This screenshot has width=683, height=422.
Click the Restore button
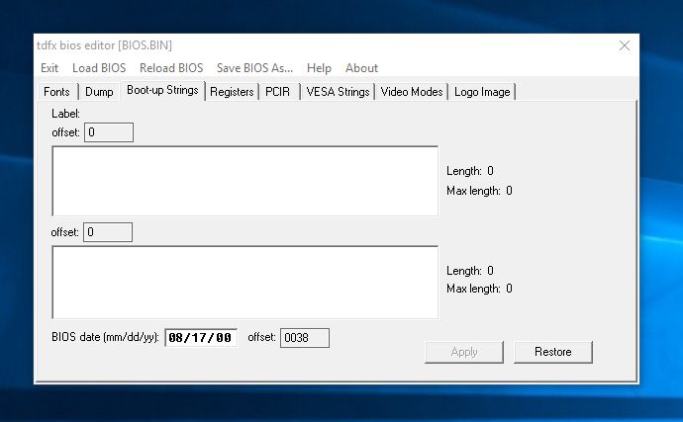553,352
